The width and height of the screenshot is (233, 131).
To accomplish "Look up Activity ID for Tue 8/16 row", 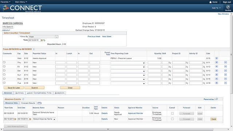I will coord(204,83).
